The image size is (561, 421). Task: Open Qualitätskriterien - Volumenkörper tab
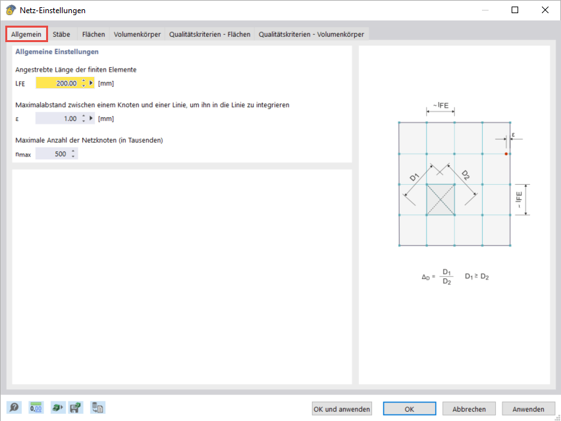tap(311, 34)
